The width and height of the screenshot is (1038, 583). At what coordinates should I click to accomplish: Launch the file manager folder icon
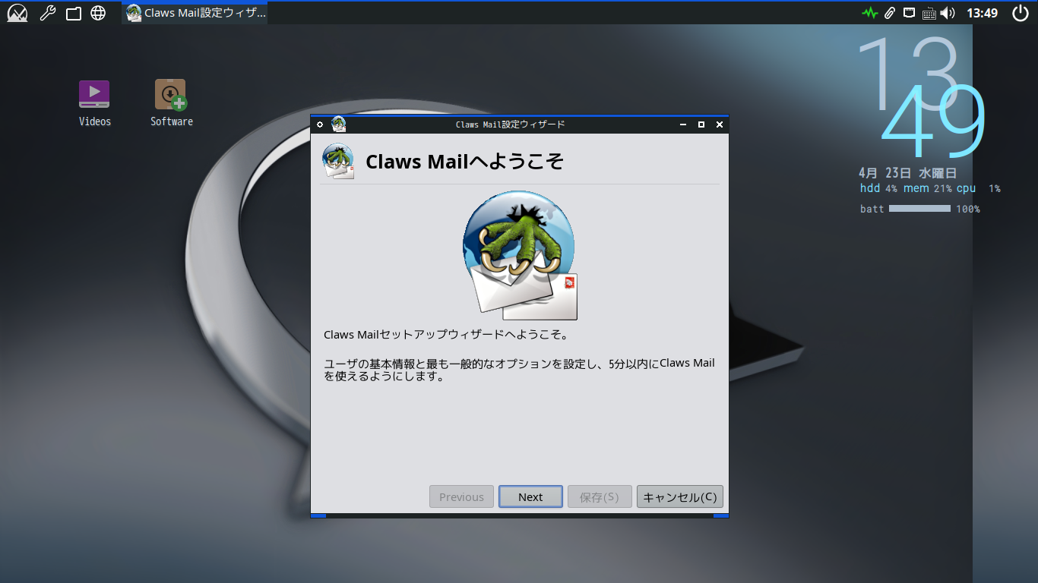tap(74, 13)
